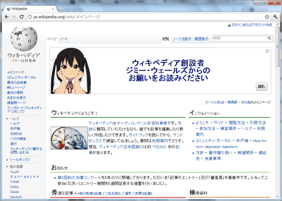Open 百科事典 link in welcome text
The width and height of the screenshot is (282, 201).
pos(159,123)
